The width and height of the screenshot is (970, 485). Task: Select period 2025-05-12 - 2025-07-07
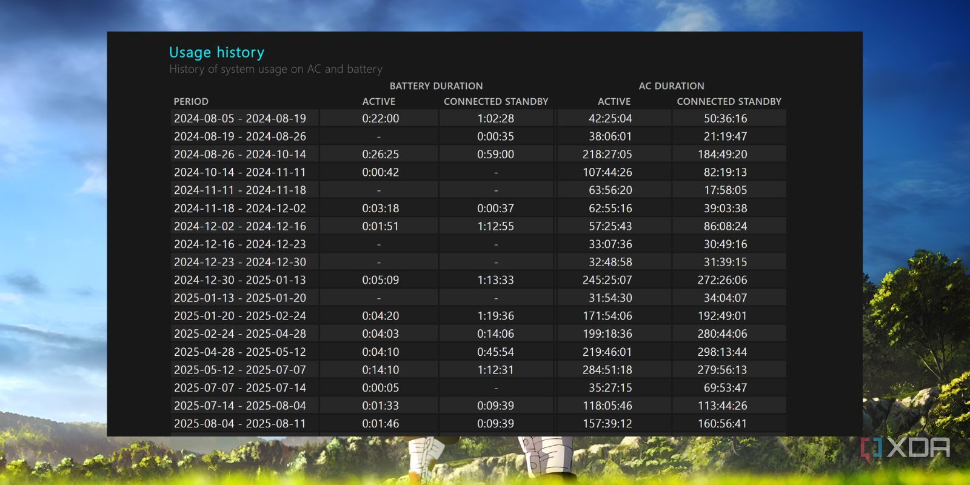240,370
